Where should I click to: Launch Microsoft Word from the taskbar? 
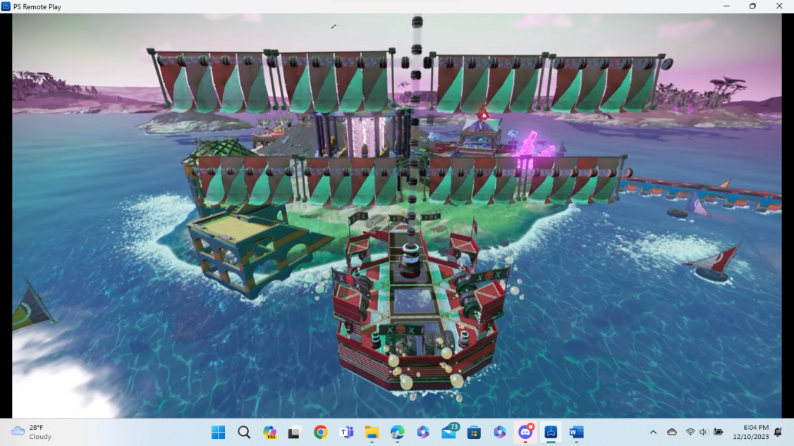576,432
